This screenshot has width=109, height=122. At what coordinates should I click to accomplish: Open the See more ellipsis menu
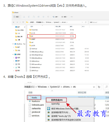tap(72, 17)
